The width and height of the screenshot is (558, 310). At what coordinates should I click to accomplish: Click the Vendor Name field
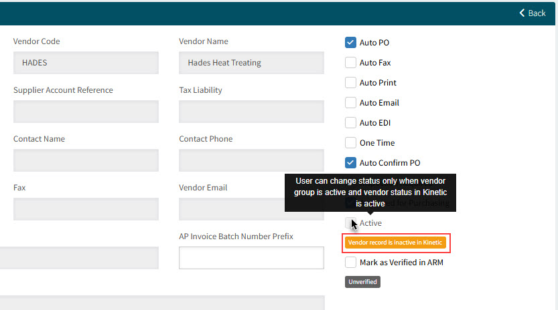pos(251,63)
